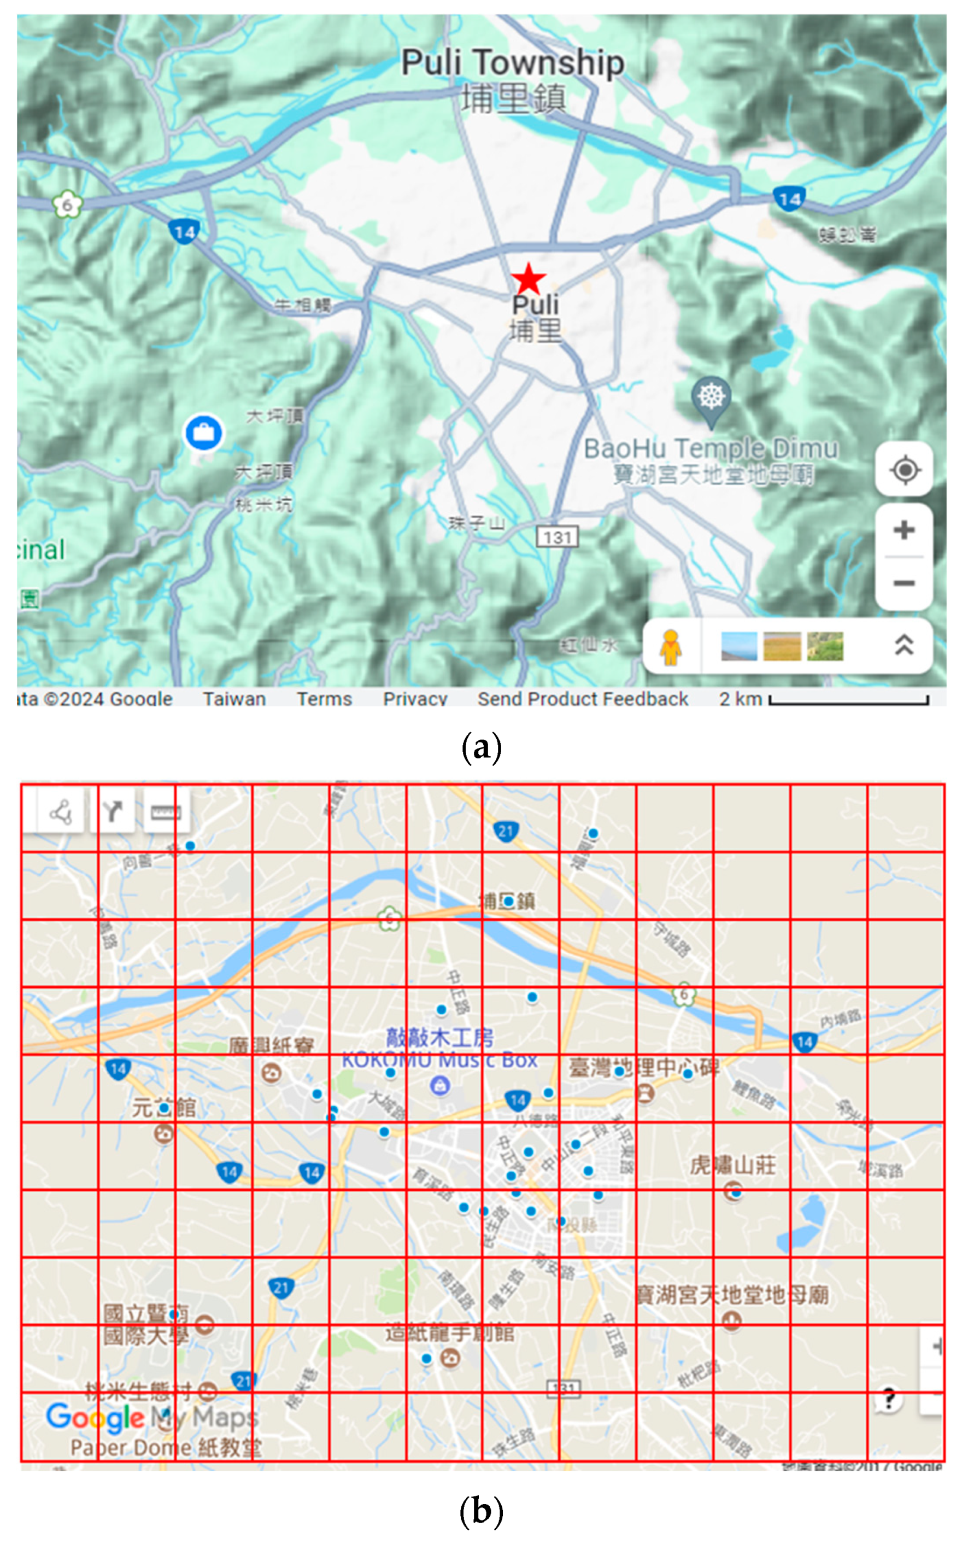Expand the map layers panel with the double chevron
Viewport: 962px width, 1550px height.
[x=904, y=645]
